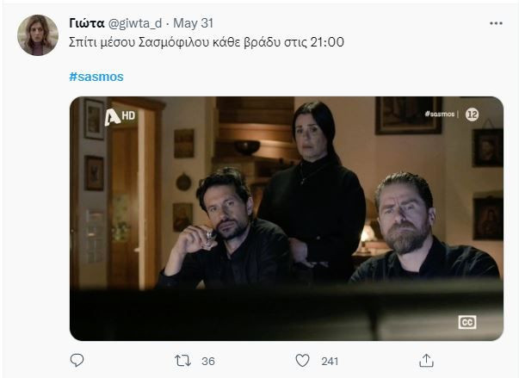The image size is (519, 378).
Task: Click the CC captions badge on the image
Action: coord(467,322)
